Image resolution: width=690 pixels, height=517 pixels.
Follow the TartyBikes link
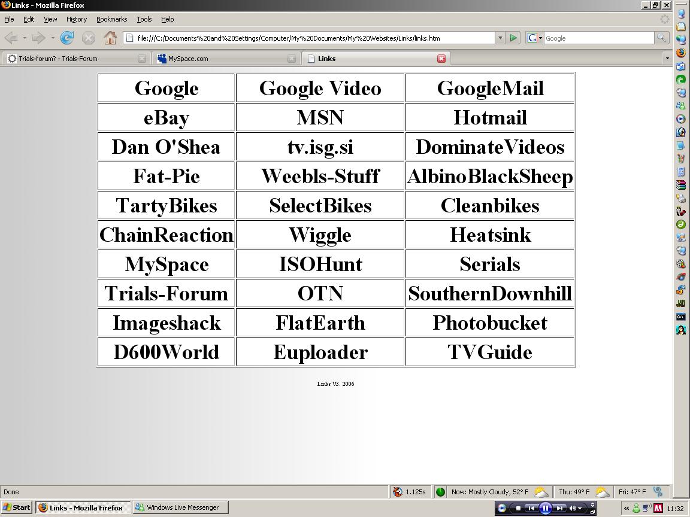pyautogui.click(x=167, y=206)
